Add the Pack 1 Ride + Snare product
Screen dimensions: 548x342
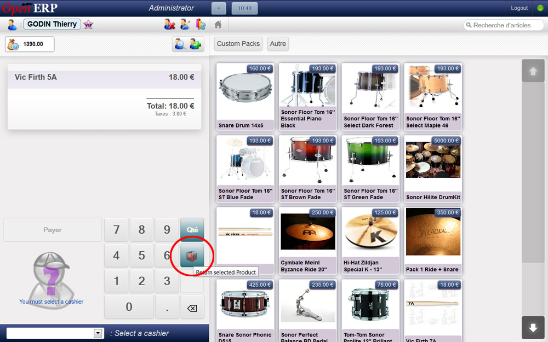[x=433, y=240]
